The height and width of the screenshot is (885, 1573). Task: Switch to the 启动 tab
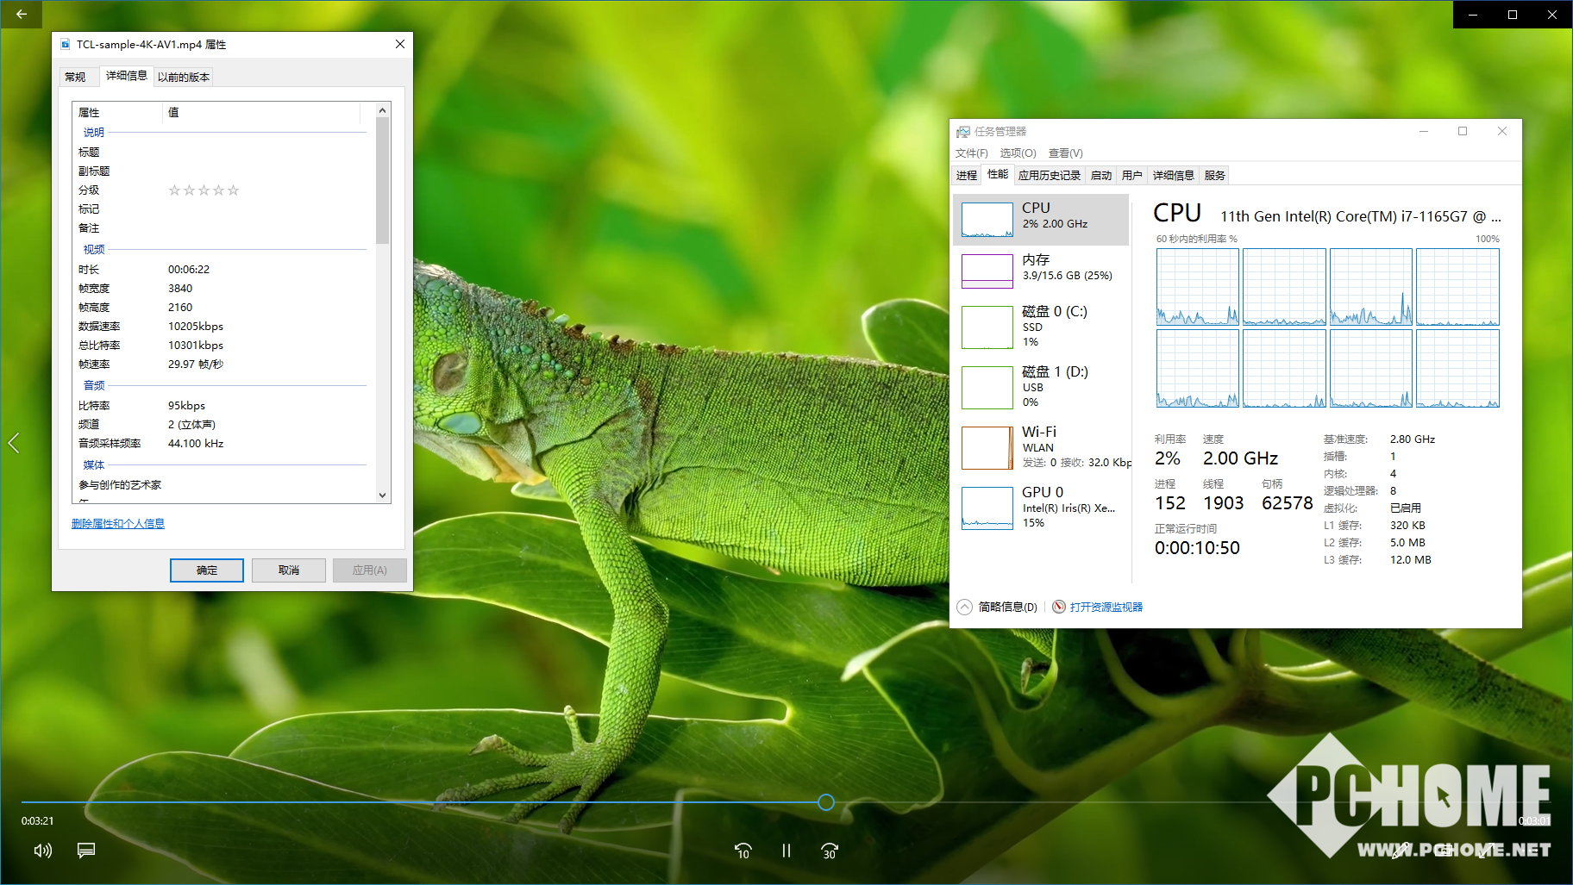tap(1101, 175)
